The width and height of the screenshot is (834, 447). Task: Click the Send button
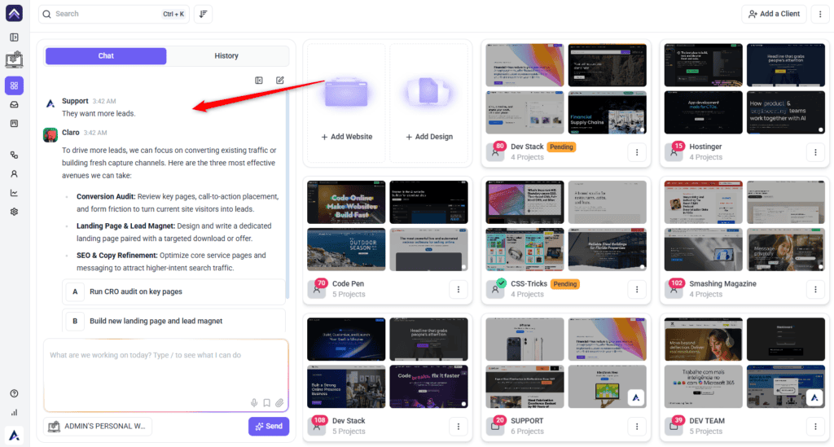click(269, 427)
